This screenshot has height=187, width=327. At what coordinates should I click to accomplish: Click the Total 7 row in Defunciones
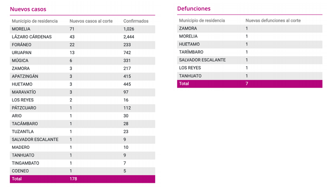[x=249, y=84]
